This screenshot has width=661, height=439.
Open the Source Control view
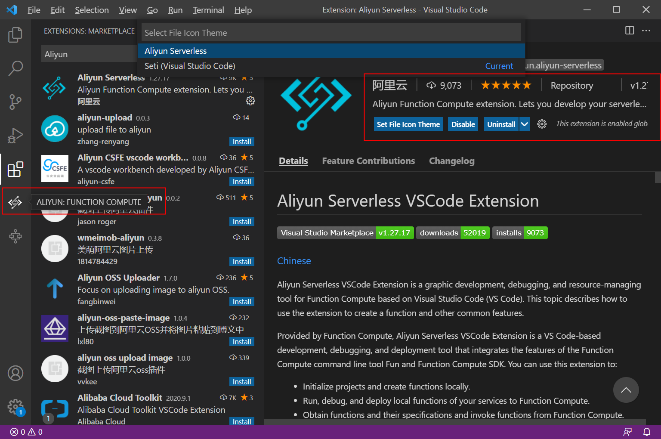point(15,102)
